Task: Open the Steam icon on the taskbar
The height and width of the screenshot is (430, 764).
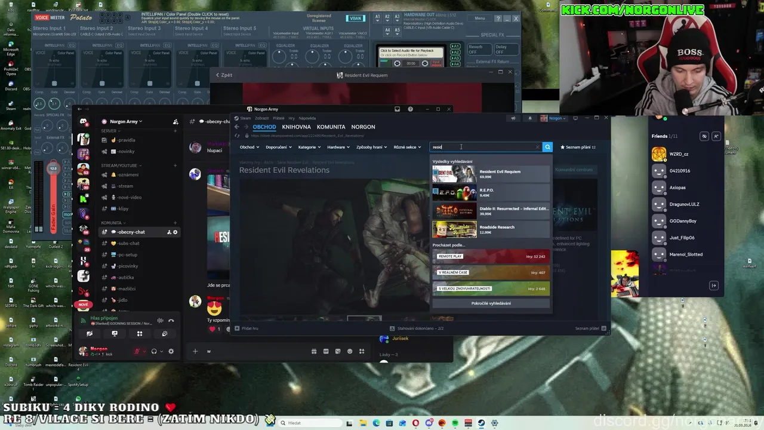Action: coord(481,423)
